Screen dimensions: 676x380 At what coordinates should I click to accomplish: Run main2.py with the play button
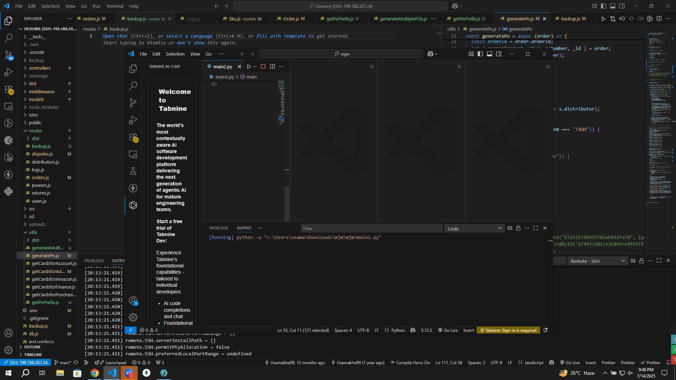(x=249, y=66)
